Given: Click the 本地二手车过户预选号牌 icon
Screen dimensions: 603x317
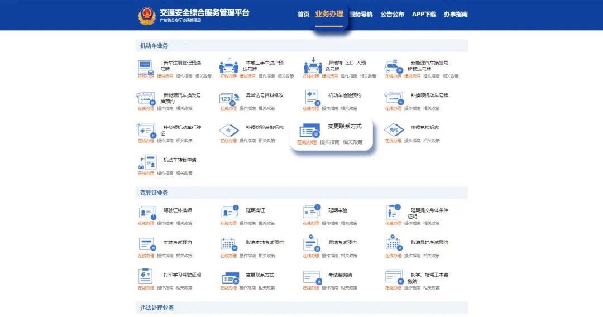Looking at the screenshot, I should click(229, 66).
